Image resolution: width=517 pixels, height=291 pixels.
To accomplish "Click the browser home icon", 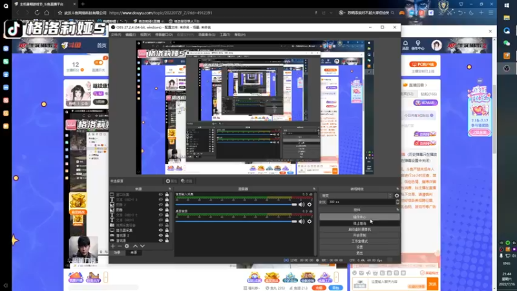I will coord(47,13).
